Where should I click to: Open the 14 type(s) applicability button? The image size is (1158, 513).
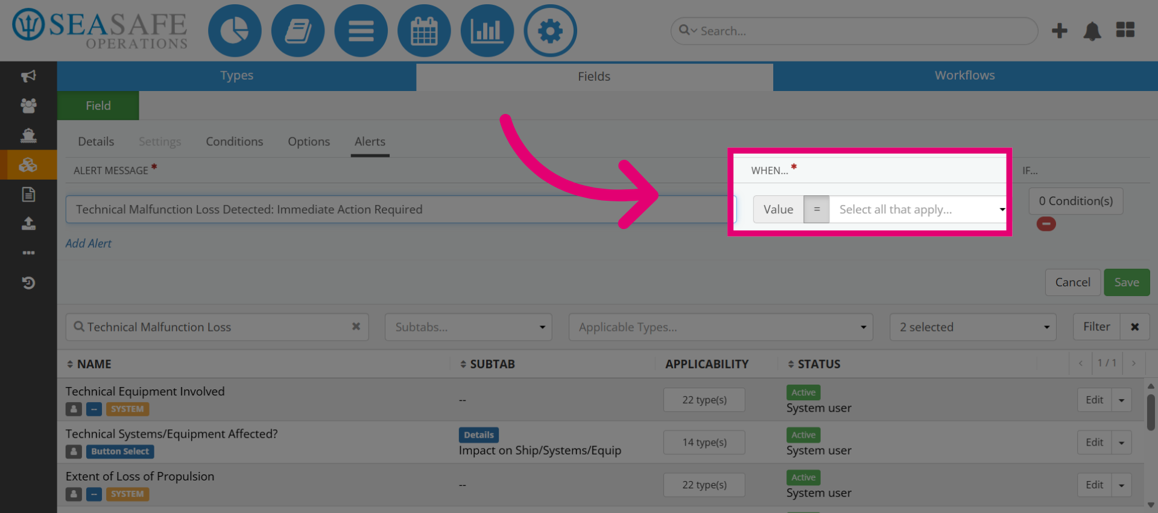click(x=704, y=442)
